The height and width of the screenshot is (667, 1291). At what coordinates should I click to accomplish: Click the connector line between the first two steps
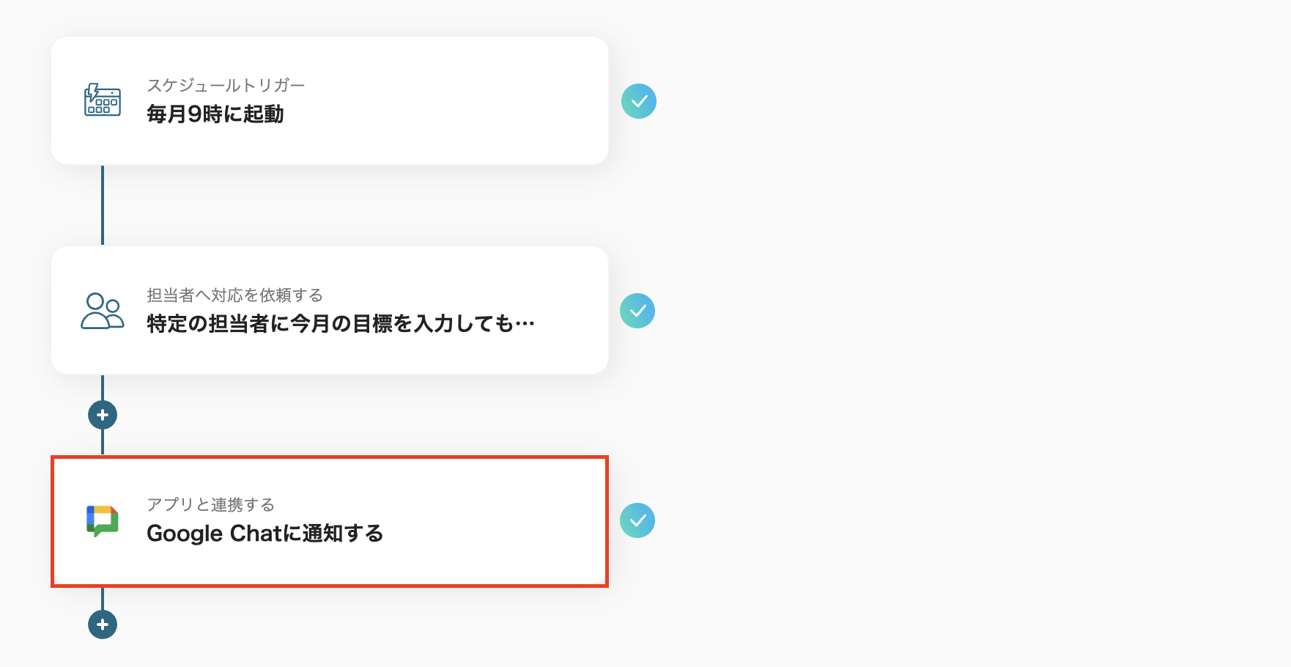pos(102,205)
